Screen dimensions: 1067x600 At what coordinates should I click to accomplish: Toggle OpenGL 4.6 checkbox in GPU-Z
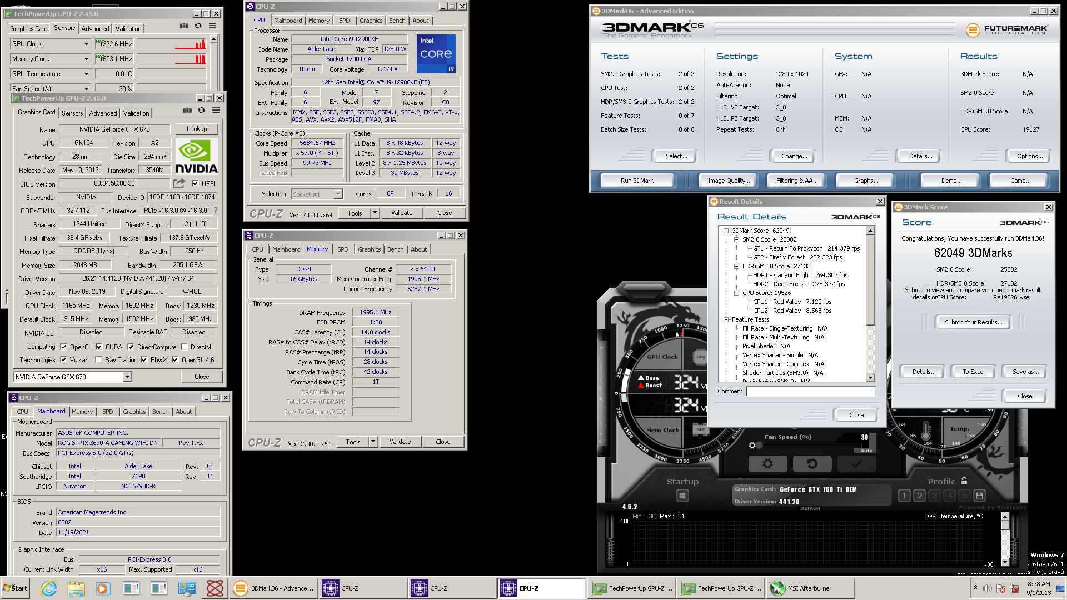(x=175, y=359)
